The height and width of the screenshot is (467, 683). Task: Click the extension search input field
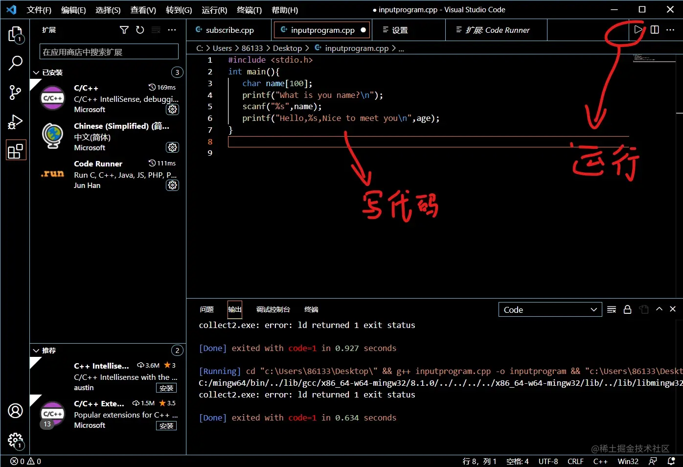click(109, 52)
